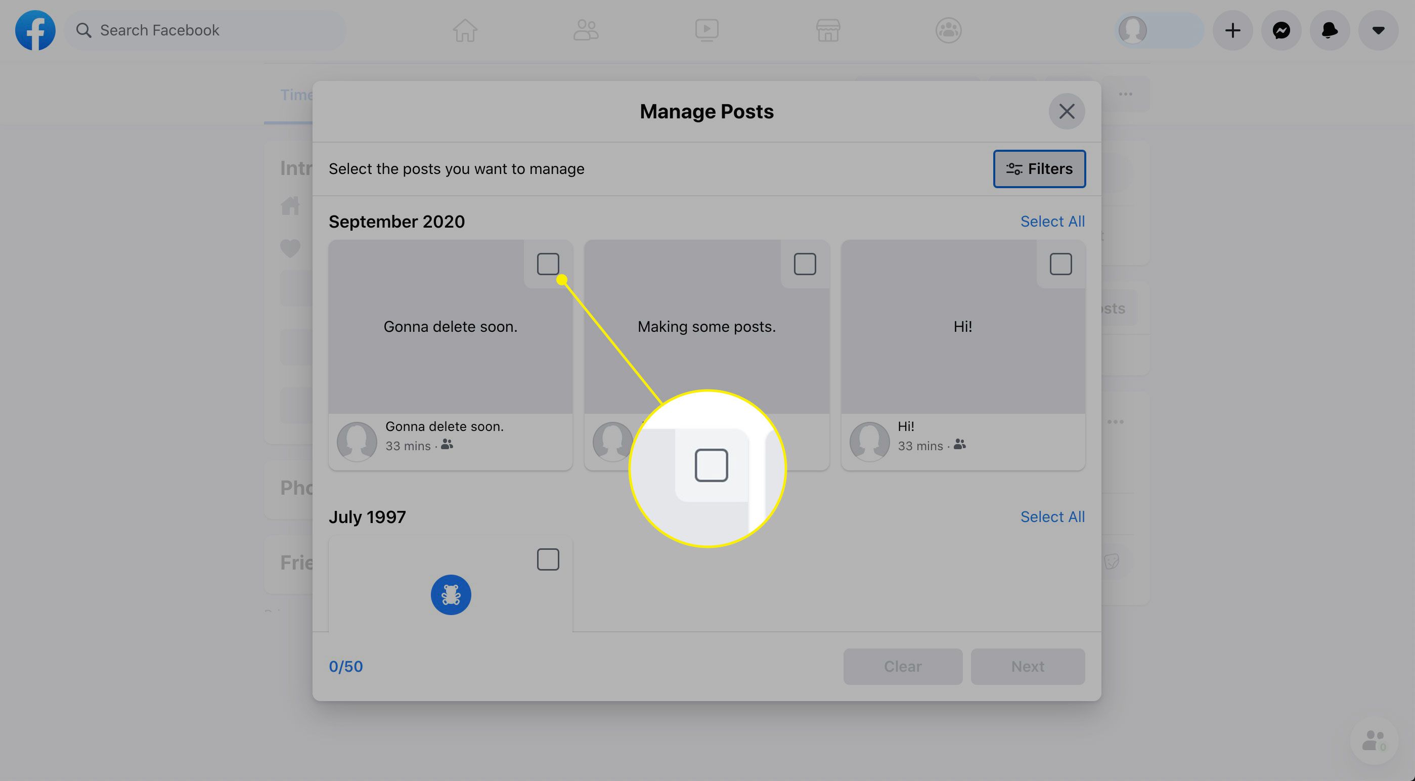The width and height of the screenshot is (1415, 781).
Task: Open the Gaming/Social icon
Action: (x=946, y=30)
